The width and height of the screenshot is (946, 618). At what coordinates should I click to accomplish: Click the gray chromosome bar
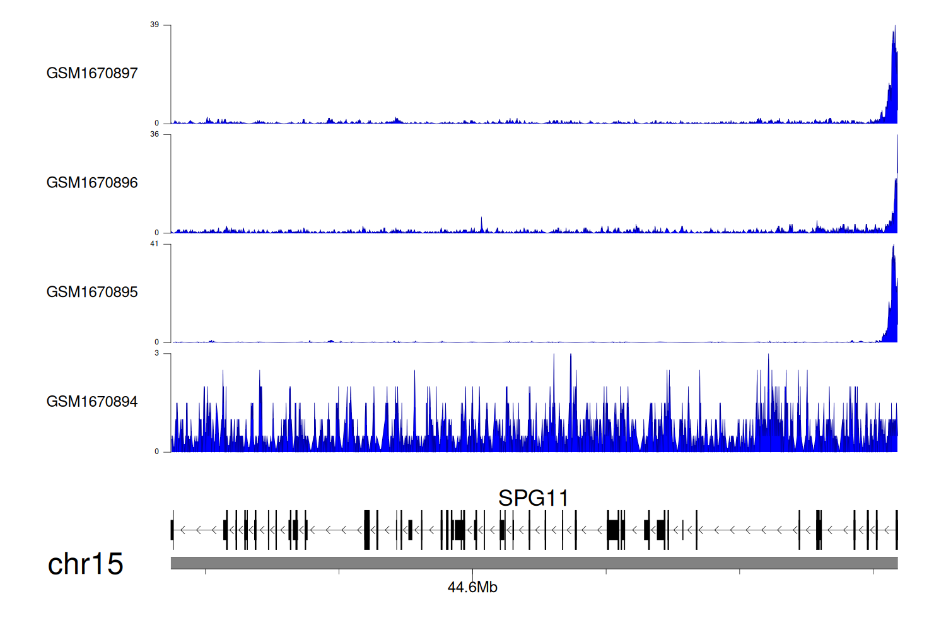pyautogui.click(x=534, y=563)
